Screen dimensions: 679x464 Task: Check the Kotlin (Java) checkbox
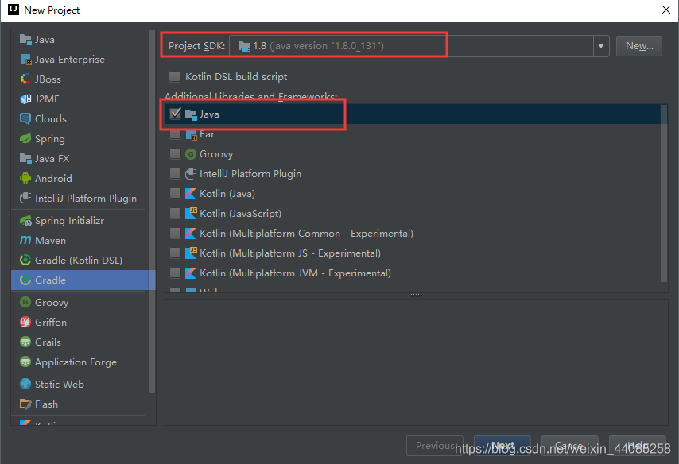(176, 194)
